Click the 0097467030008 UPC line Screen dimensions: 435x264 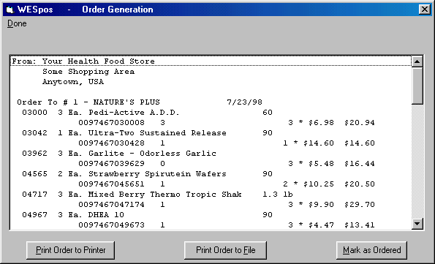(x=211, y=123)
